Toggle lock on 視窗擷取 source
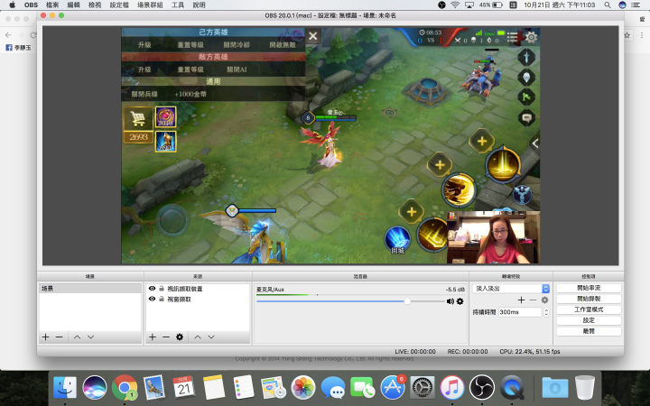650x406 pixels. point(162,299)
